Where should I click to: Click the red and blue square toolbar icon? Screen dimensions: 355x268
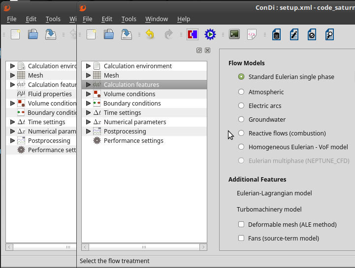193,34
